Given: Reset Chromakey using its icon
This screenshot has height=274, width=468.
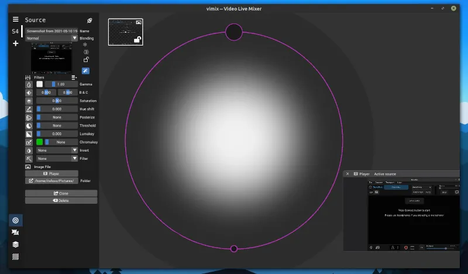Looking at the screenshot, I should tap(29, 142).
